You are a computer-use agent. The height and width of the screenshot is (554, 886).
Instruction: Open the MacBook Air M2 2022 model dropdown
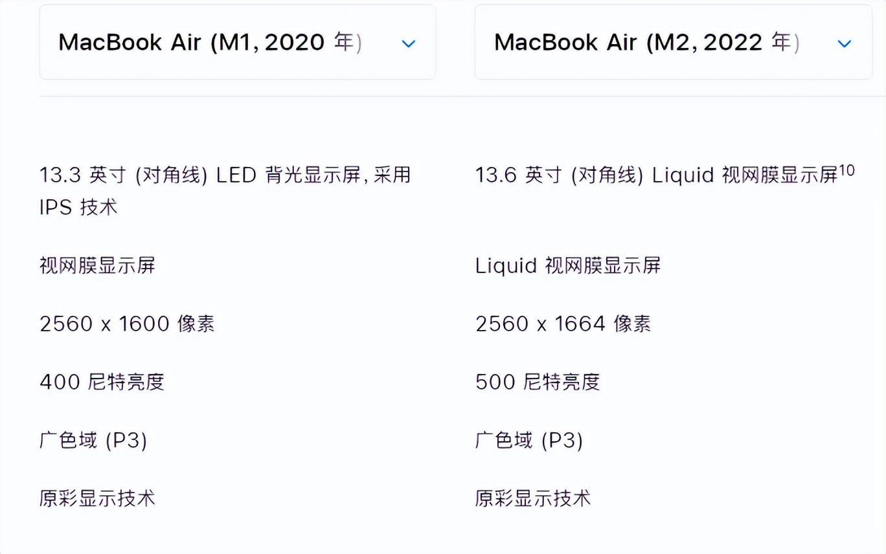pyautogui.click(x=673, y=43)
